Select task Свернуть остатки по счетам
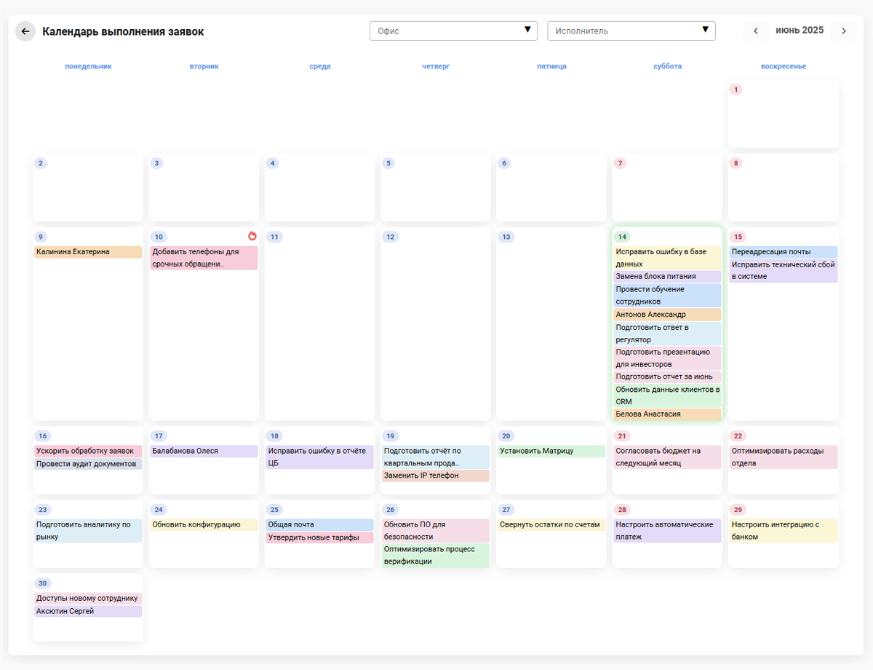The height and width of the screenshot is (670, 873). 551,524
